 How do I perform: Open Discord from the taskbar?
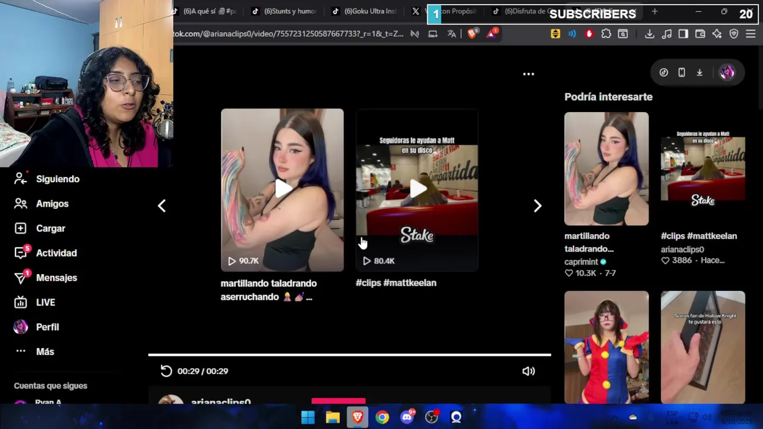pos(407,417)
